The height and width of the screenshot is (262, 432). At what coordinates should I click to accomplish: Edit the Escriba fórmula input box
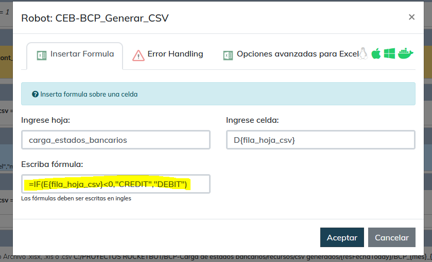pos(116,184)
